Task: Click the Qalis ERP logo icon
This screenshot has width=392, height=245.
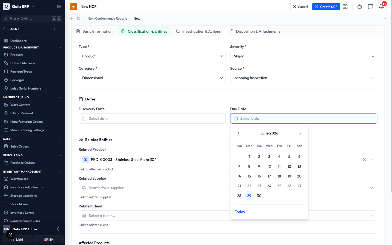Action: (6, 6)
